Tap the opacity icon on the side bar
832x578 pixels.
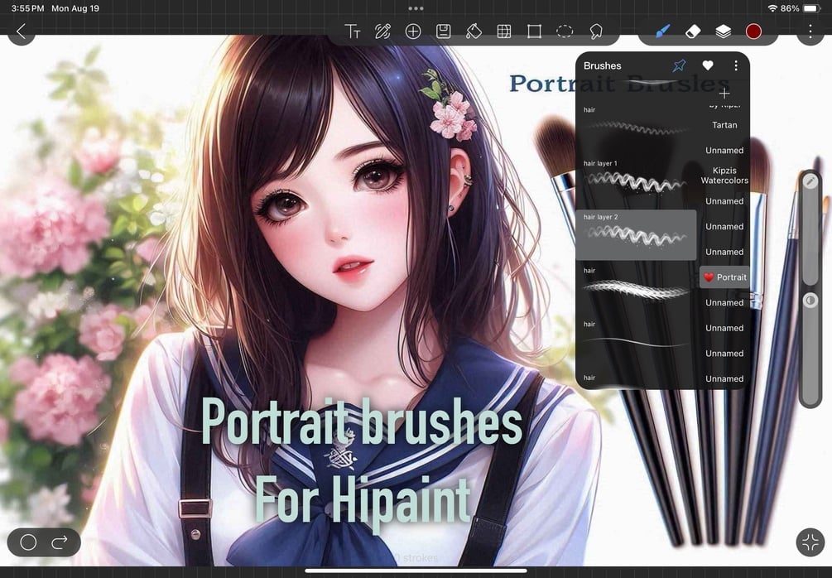coord(810,301)
